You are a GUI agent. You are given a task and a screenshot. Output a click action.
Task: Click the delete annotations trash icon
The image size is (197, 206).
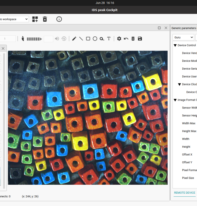pos(133,38)
